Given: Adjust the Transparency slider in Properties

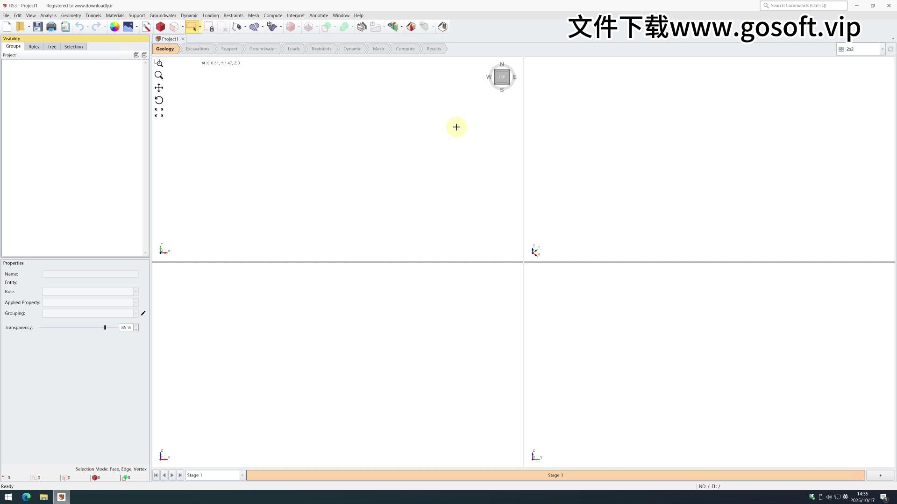Looking at the screenshot, I should click(x=105, y=327).
